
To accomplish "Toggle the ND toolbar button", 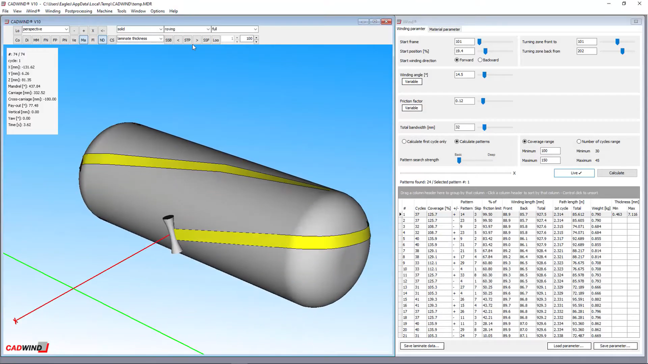I will (102, 40).
